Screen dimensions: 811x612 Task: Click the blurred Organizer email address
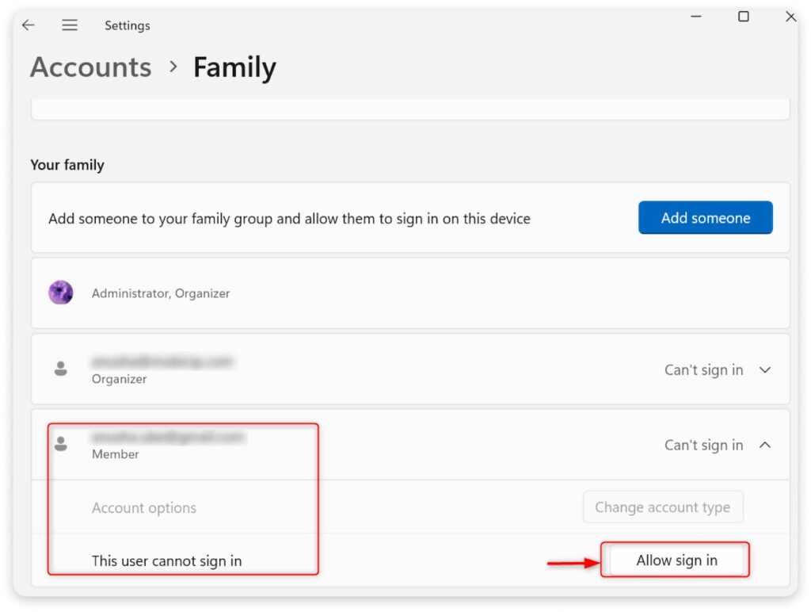coord(162,361)
